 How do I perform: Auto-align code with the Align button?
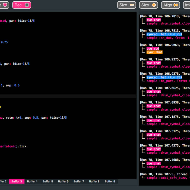click(170, 5)
